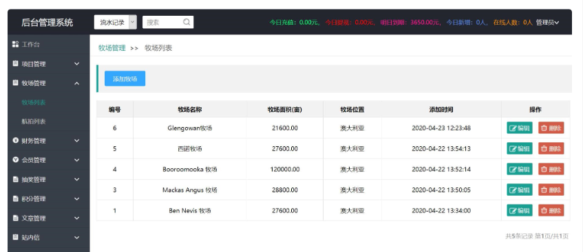Click the 财务管理 sidebar icon
Viewport: 583px width, 252px height.
coord(15,140)
